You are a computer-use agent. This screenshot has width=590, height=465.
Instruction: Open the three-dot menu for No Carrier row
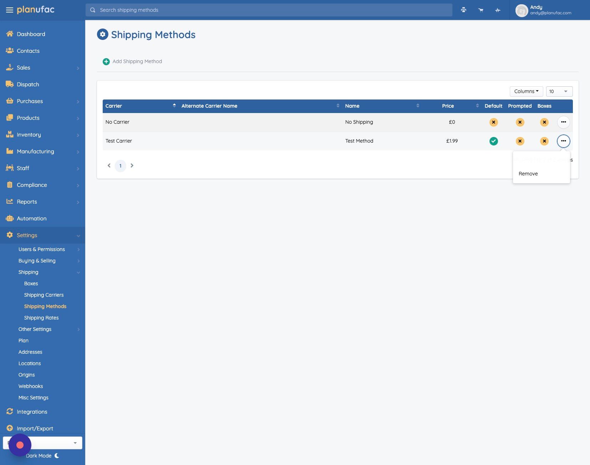click(563, 122)
